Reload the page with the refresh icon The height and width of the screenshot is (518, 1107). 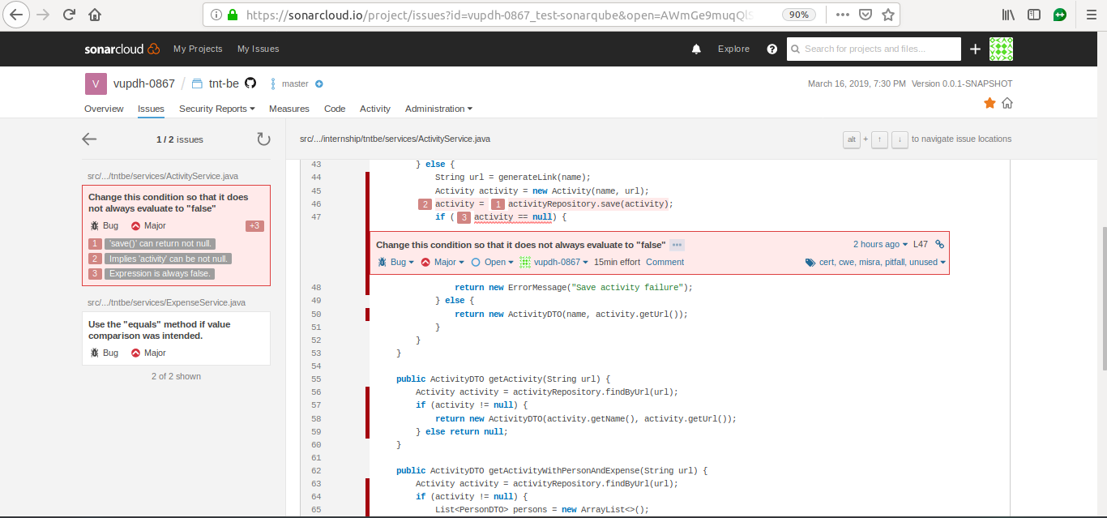pyautogui.click(x=69, y=15)
